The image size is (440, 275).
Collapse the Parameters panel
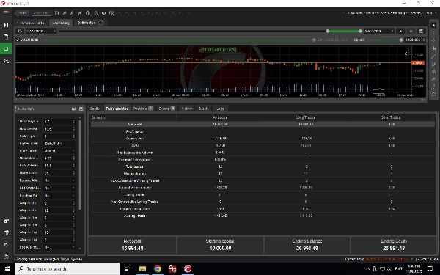pyautogui.click(x=73, y=109)
